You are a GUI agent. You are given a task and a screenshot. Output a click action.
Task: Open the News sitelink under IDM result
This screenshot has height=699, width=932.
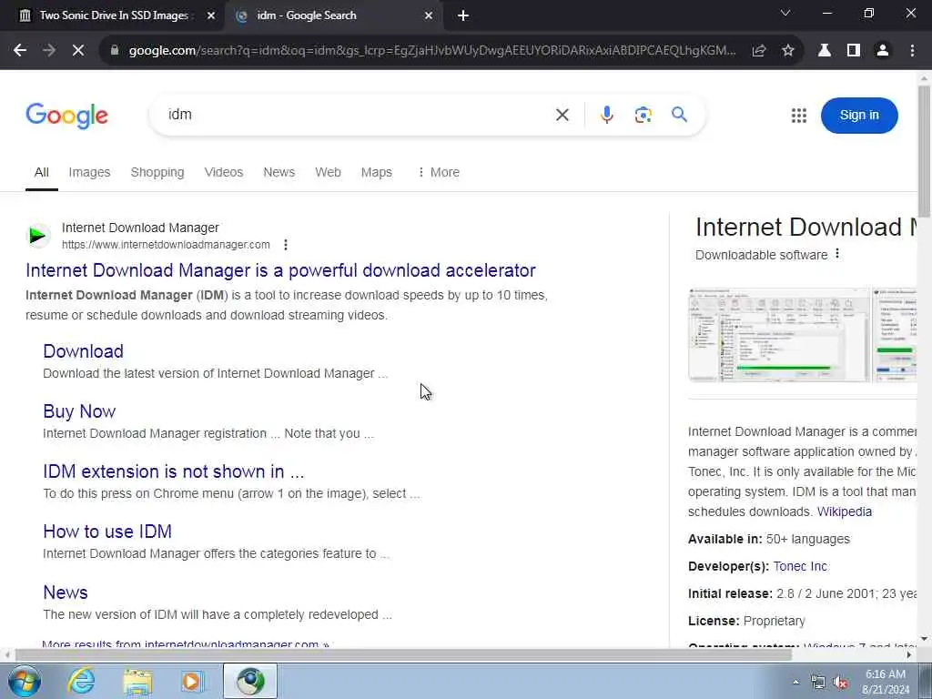(x=66, y=593)
